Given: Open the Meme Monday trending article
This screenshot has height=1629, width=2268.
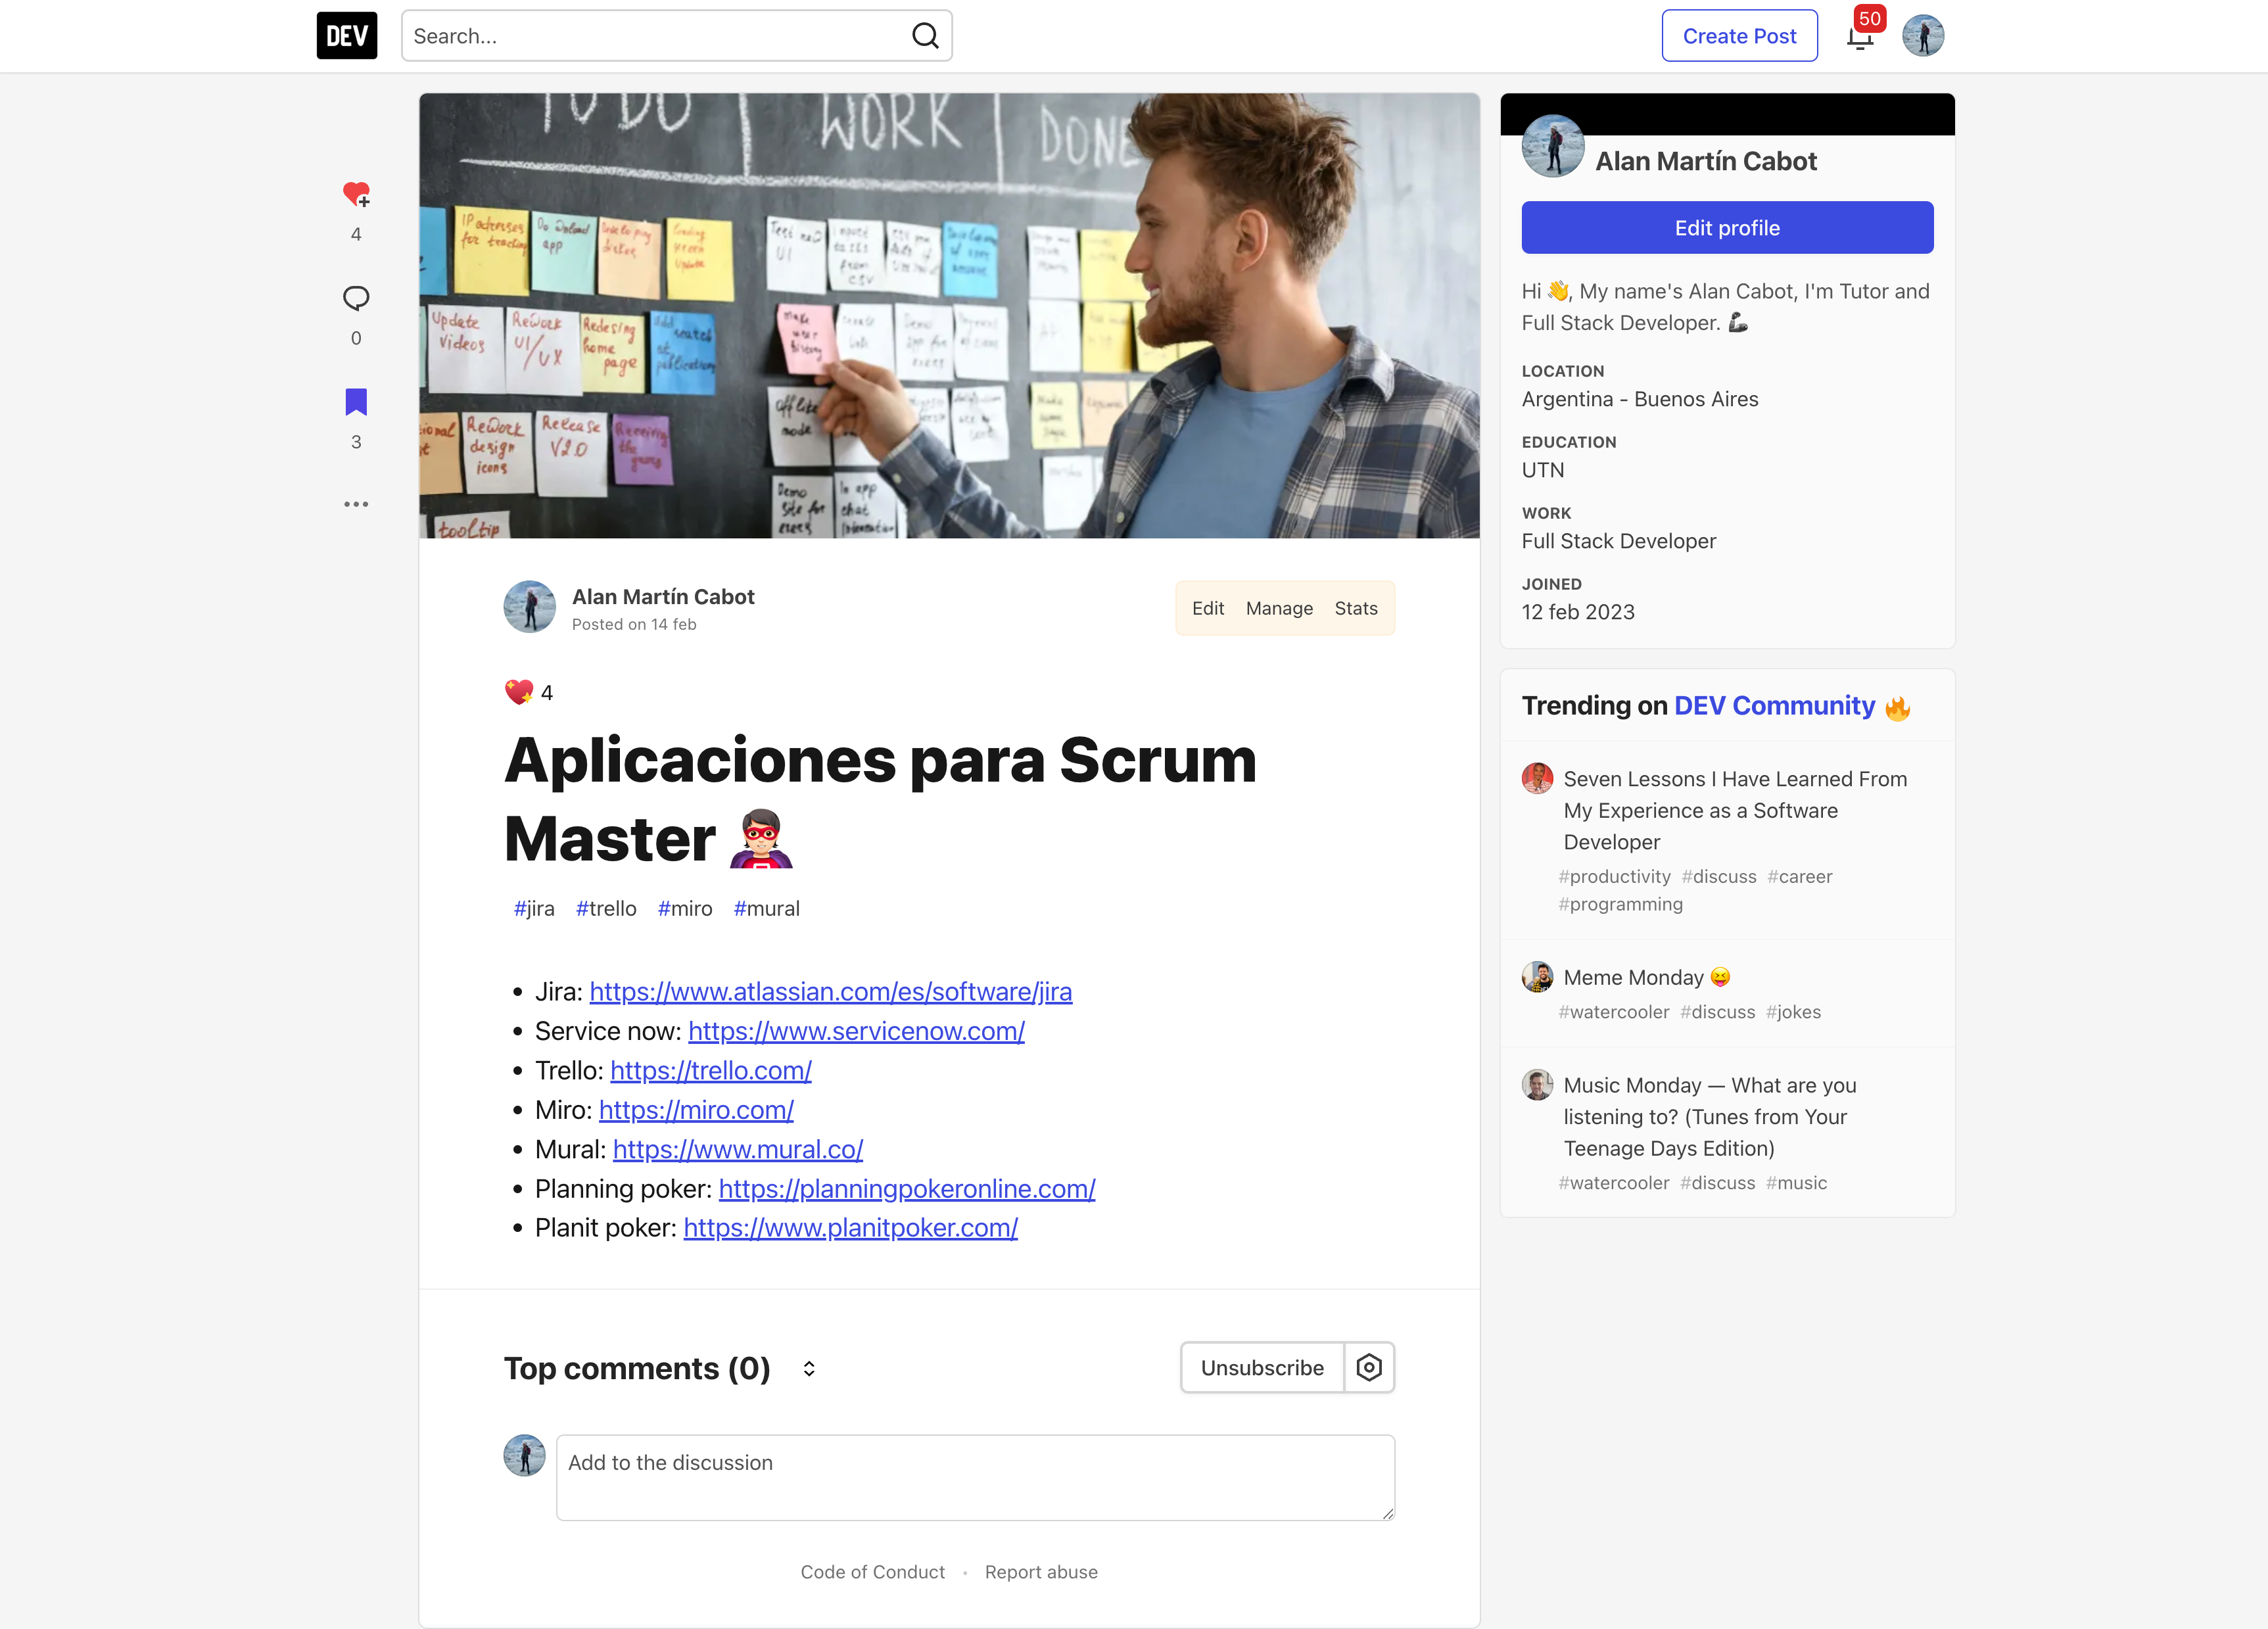Looking at the screenshot, I should pos(1634,977).
